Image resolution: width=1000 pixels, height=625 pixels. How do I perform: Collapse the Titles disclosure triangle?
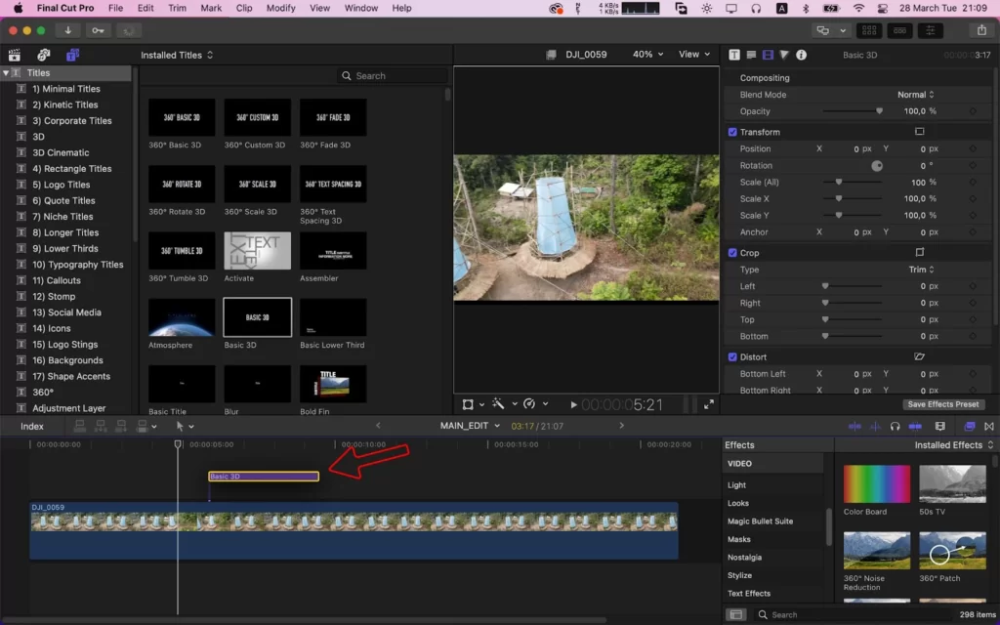[6, 72]
